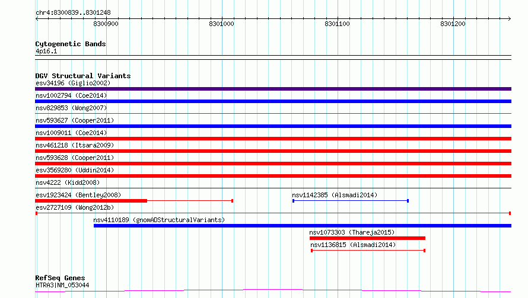Select the thick red esv1923424 (Bentley2008) segment
Image resolution: width=528 pixels, height=298 pixels.
coord(91,201)
